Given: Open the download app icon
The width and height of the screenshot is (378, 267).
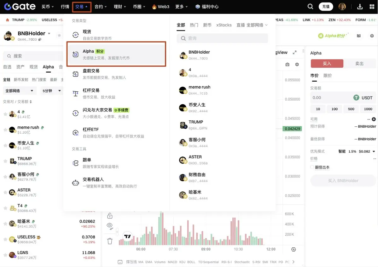Looking at the screenshot, I should point(360,7).
